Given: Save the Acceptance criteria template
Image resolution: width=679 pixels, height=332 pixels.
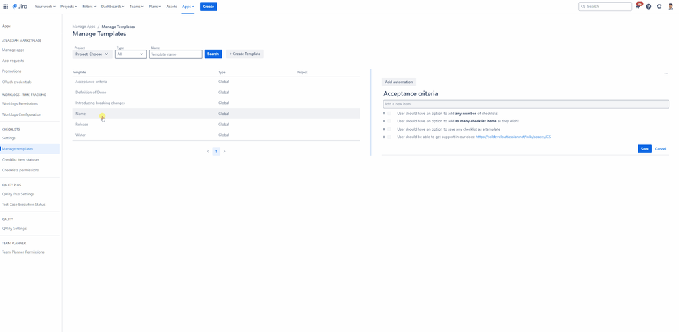Looking at the screenshot, I should point(644,149).
